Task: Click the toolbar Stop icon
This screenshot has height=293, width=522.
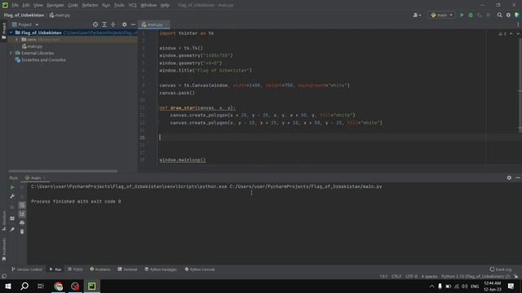Action: tap(489, 15)
